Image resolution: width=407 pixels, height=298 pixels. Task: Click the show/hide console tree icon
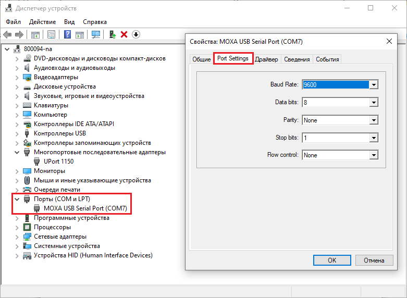click(35, 34)
